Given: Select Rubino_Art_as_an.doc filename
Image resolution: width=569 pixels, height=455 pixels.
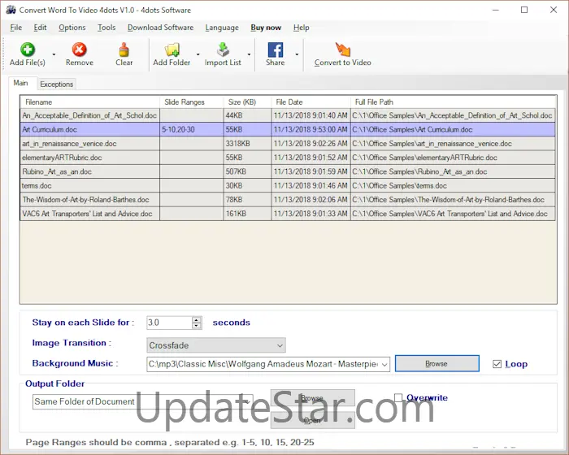Looking at the screenshot, I should click(x=57, y=171).
